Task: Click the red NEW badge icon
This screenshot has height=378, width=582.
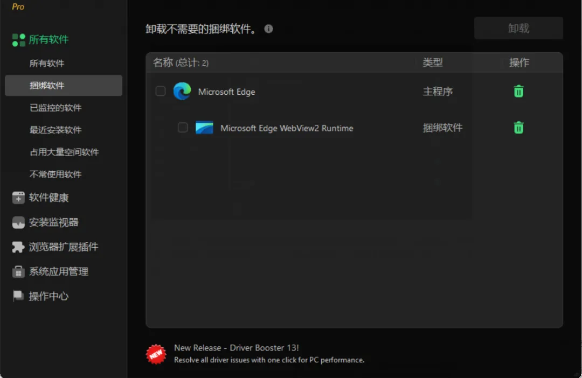Action: pos(156,354)
